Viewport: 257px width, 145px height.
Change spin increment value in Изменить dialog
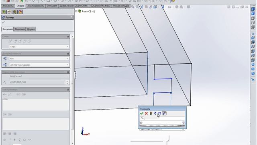pyautogui.click(x=159, y=113)
